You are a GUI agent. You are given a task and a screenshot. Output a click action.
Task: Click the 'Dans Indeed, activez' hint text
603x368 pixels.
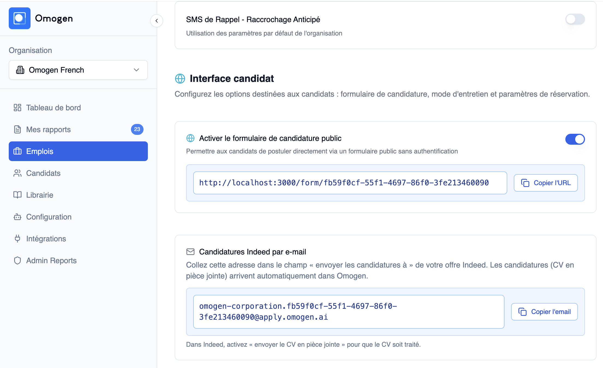tap(303, 345)
